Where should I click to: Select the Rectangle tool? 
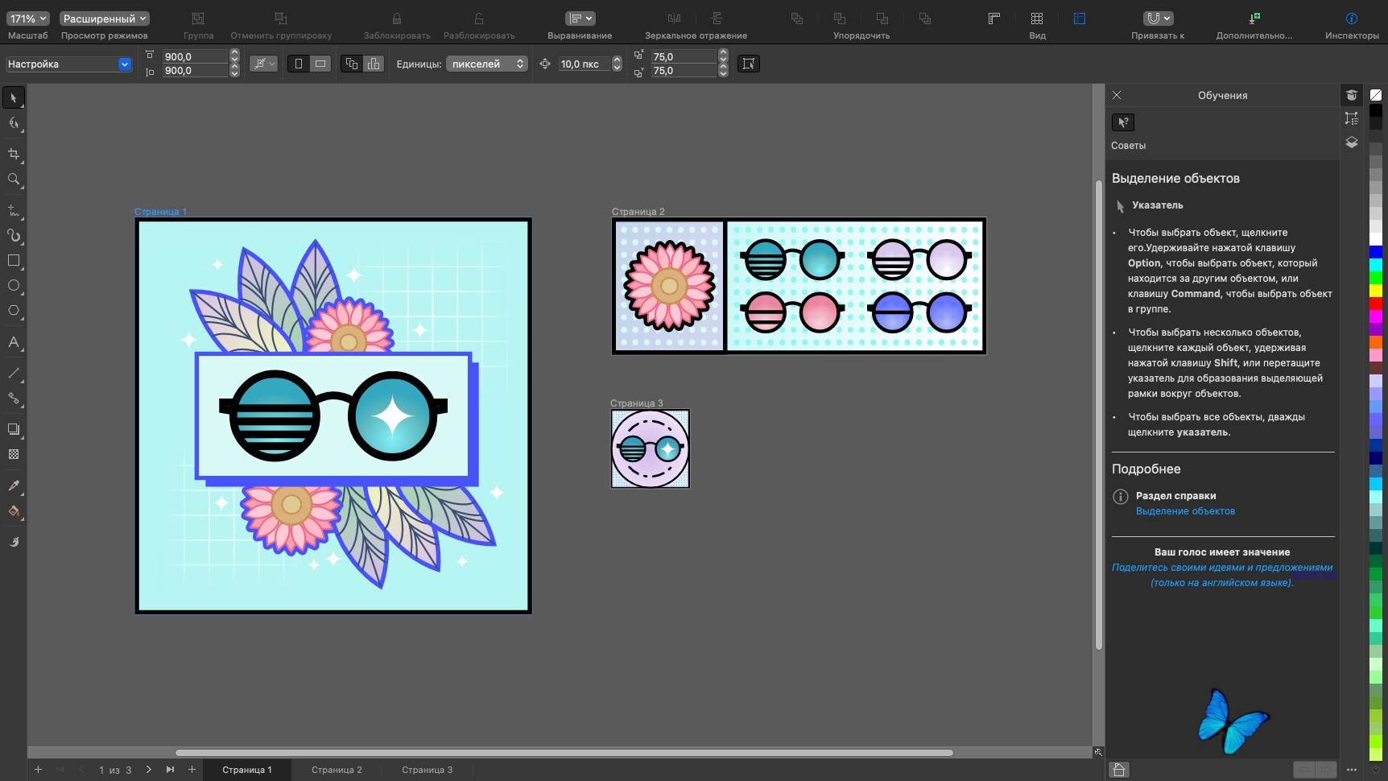[x=14, y=261]
